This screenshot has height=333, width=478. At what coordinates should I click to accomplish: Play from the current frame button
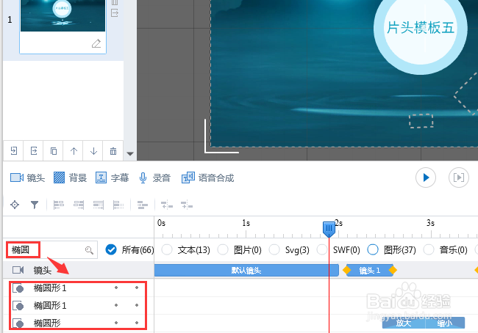pyautogui.click(x=459, y=178)
